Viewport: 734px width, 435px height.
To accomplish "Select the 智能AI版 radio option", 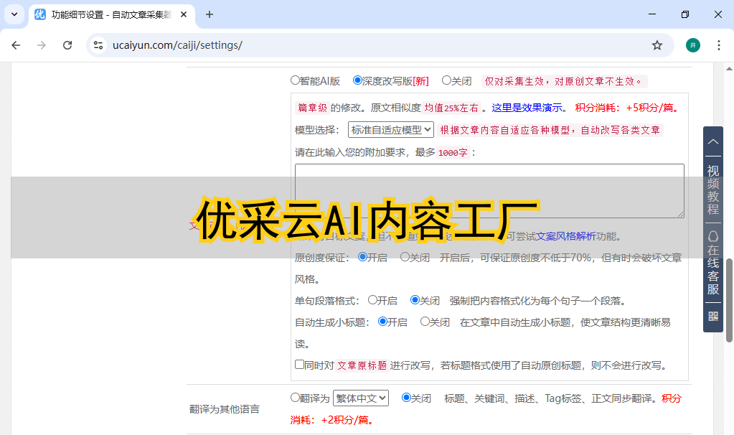I will tap(295, 81).
